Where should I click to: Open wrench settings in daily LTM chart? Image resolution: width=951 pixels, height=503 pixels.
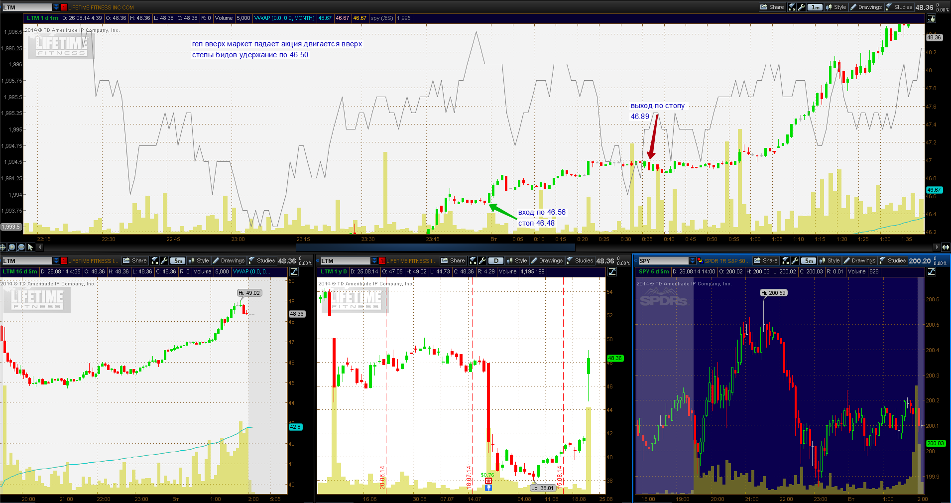(x=482, y=260)
